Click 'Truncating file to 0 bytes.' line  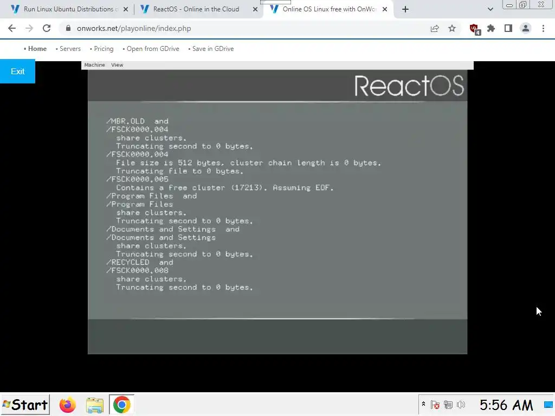point(180,171)
